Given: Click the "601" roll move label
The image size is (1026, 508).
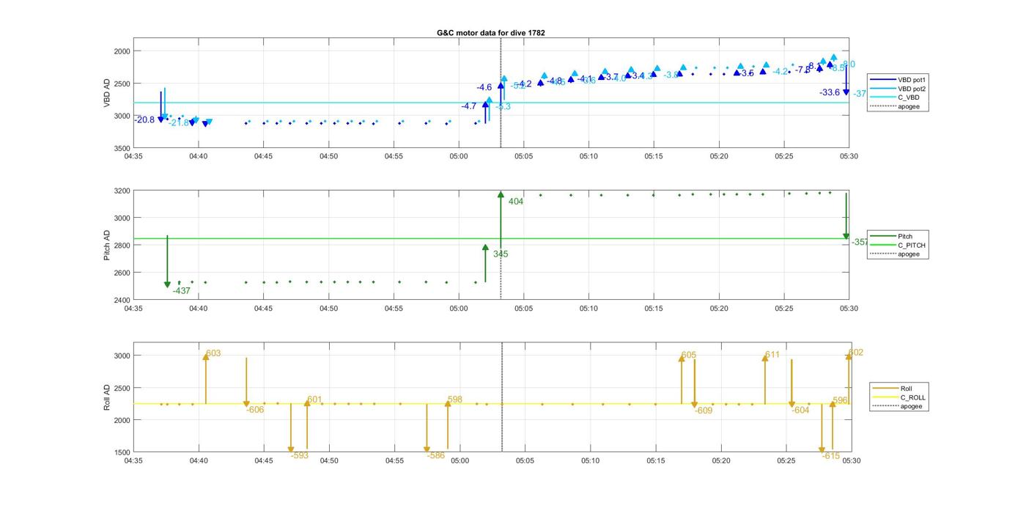Looking at the screenshot, I should click(314, 400).
